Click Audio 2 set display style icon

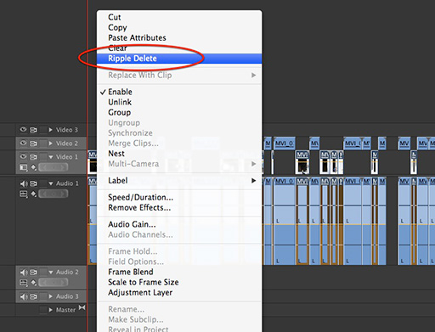(x=24, y=283)
